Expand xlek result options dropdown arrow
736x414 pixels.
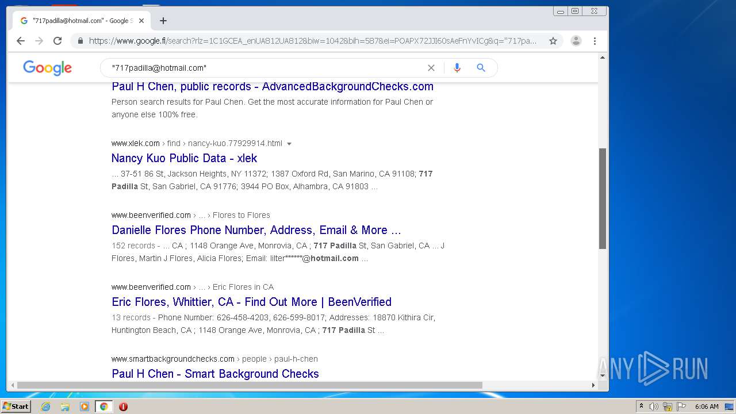pyautogui.click(x=289, y=144)
